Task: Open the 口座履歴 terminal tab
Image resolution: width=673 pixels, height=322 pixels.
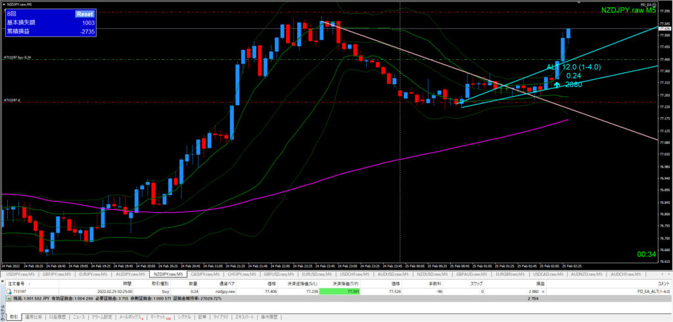Action: 57,317
